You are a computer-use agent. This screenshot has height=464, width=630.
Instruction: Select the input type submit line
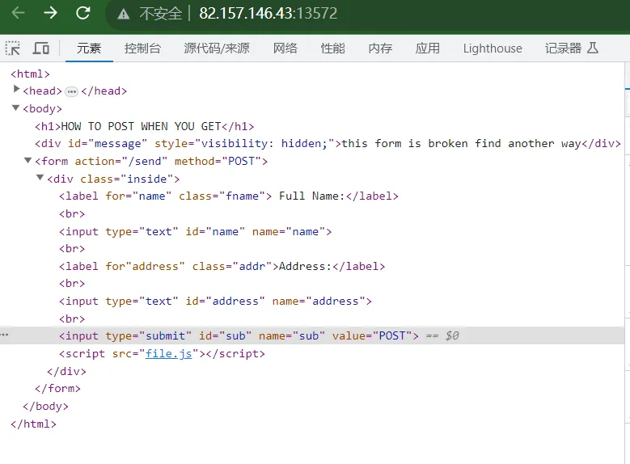click(x=239, y=335)
